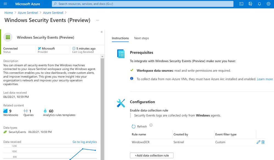274x160 pixels.
Task: Click the Windows Security Events connector grid icon
Action: point(8,37)
